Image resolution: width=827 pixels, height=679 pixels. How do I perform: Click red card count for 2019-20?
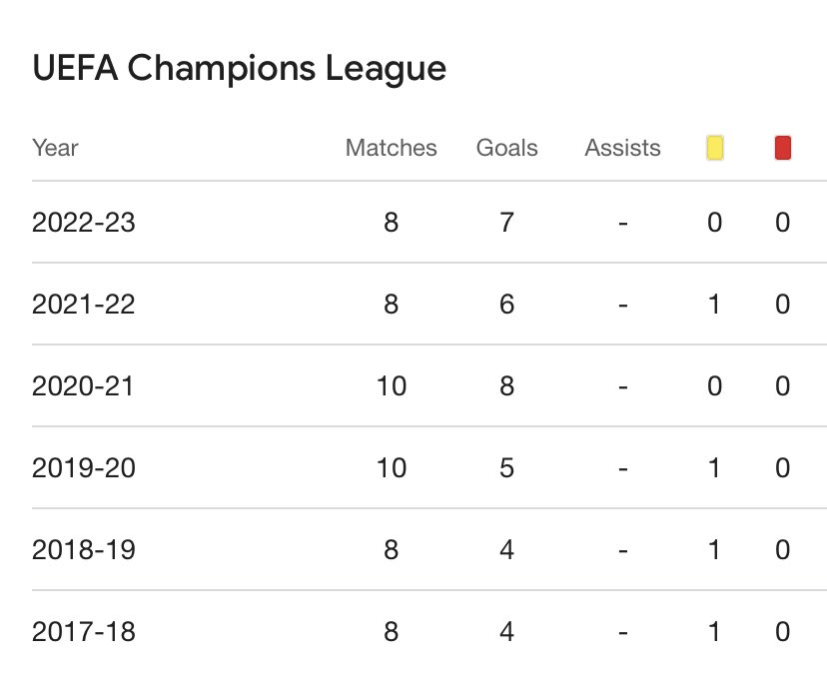click(x=783, y=468)
